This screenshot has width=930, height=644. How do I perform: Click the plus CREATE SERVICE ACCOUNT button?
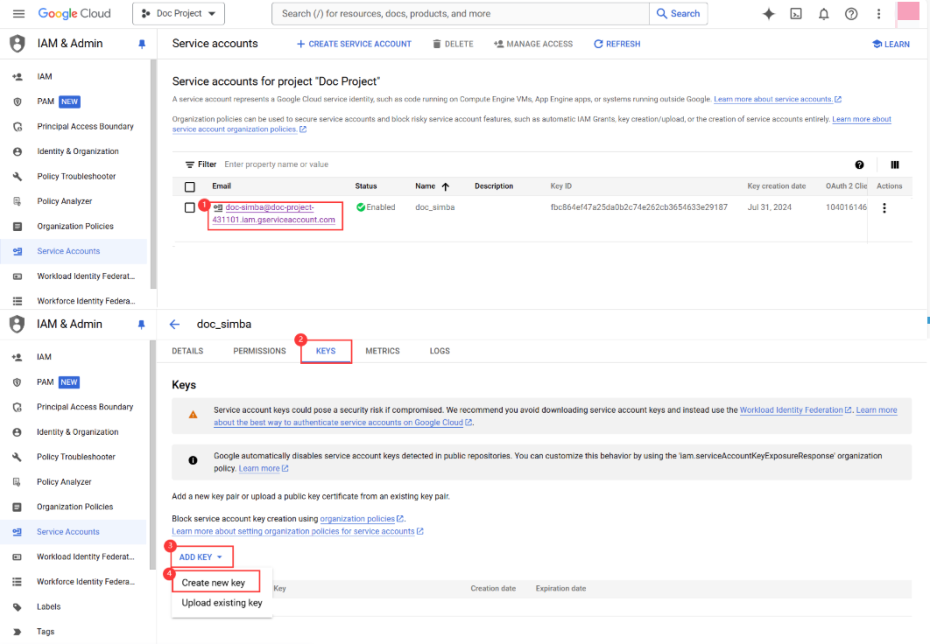coord(354,44)
